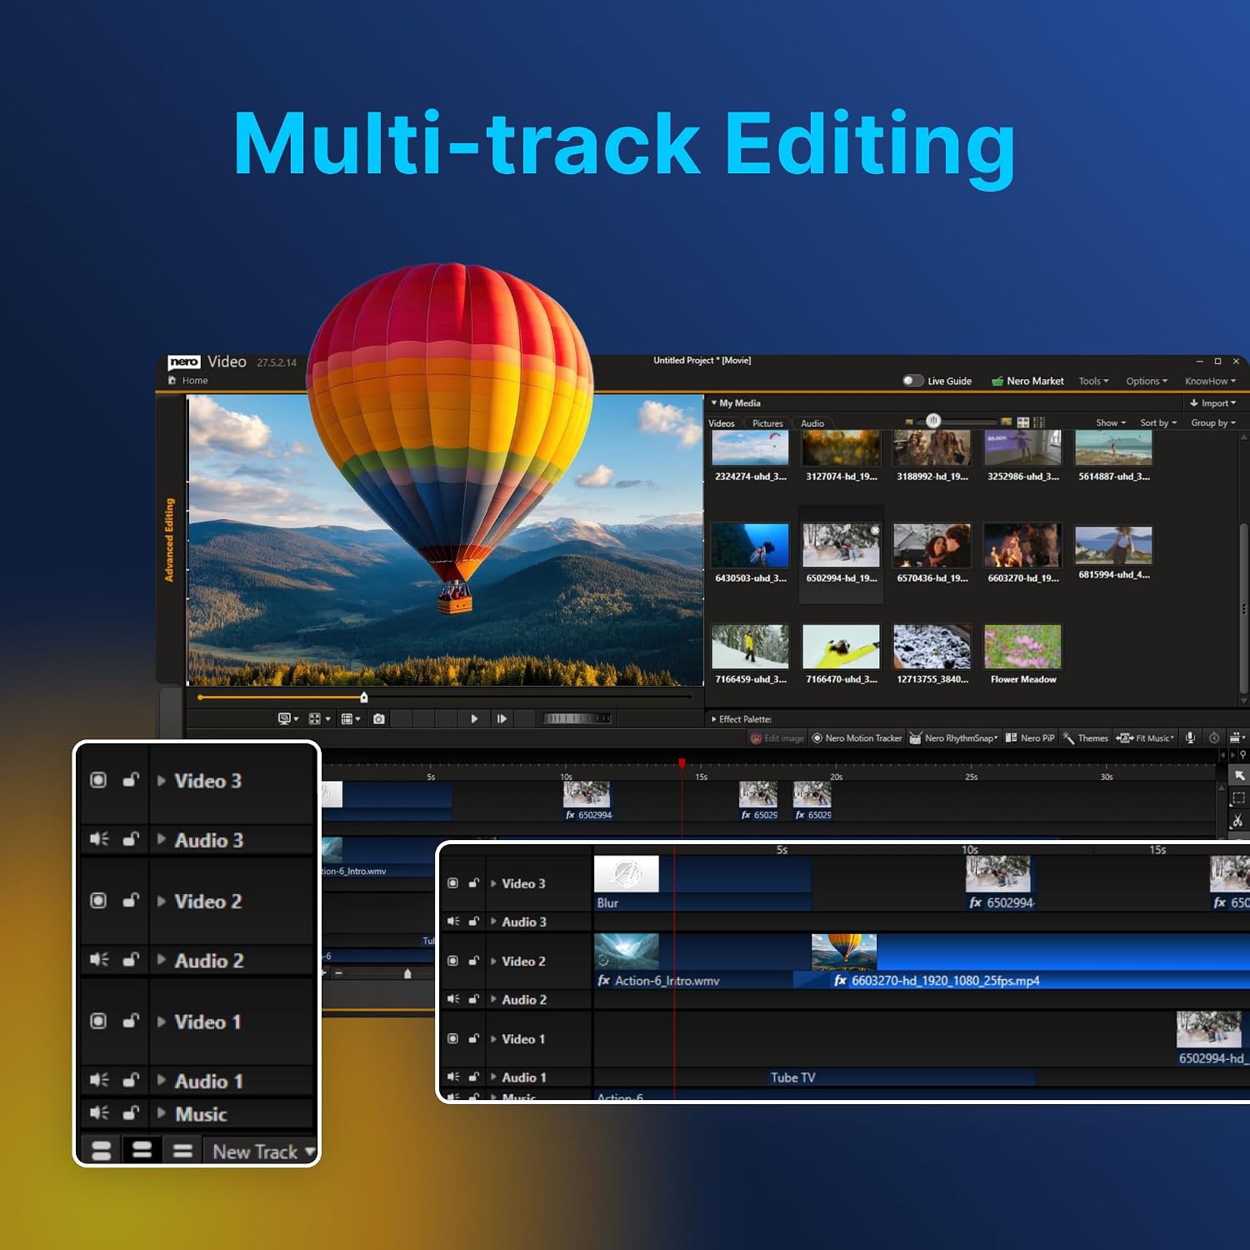The width and height of the screenshot is (1250, 1250).
Task: Switch My Media to thumbnail grid view
Action: click(x=1023, y=422)
